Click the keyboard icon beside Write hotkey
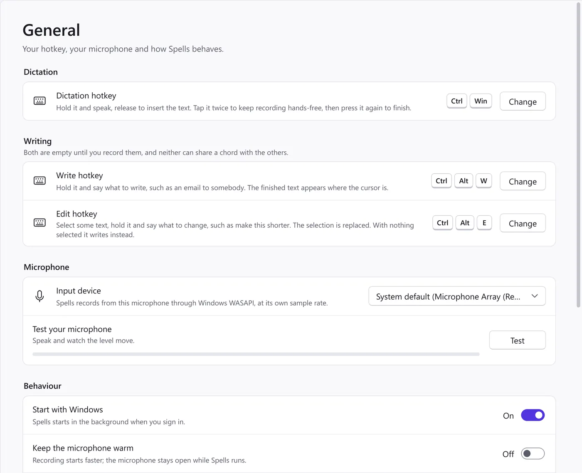Image resolution: width=582 pixels, height=473 pixels. 39,181
